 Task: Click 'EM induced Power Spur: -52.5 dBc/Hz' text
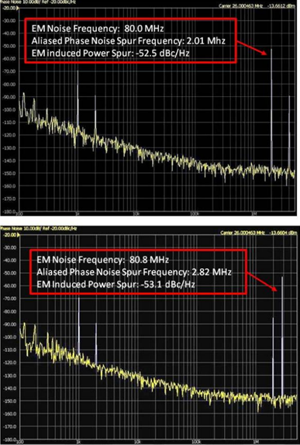[x=110, y=53]
